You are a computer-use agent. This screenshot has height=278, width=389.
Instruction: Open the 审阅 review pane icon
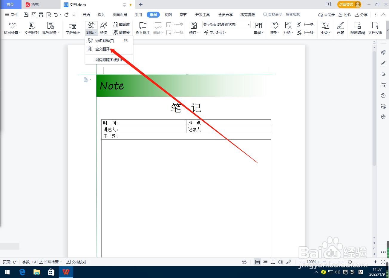[258, 26]
